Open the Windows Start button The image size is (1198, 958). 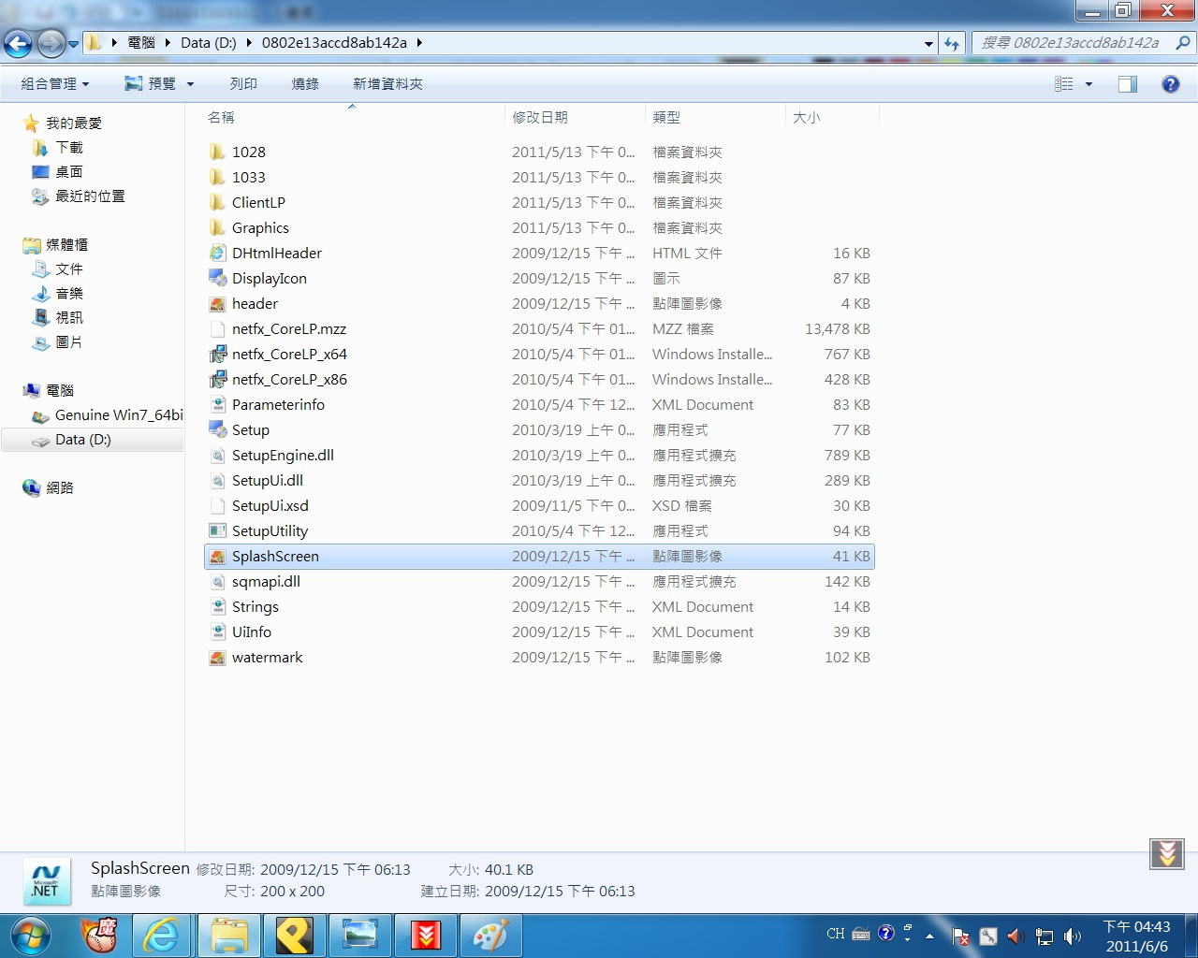[31, 935]
